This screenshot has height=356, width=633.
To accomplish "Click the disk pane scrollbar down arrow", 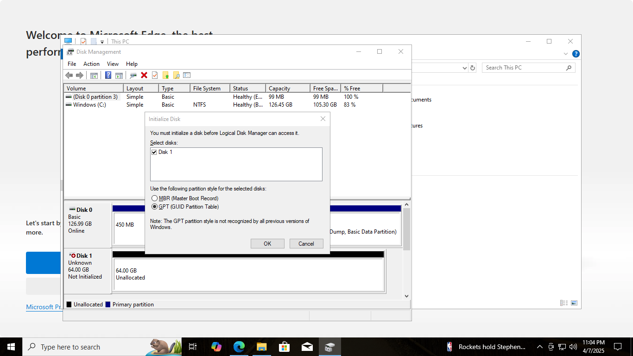I will [406, 296].
